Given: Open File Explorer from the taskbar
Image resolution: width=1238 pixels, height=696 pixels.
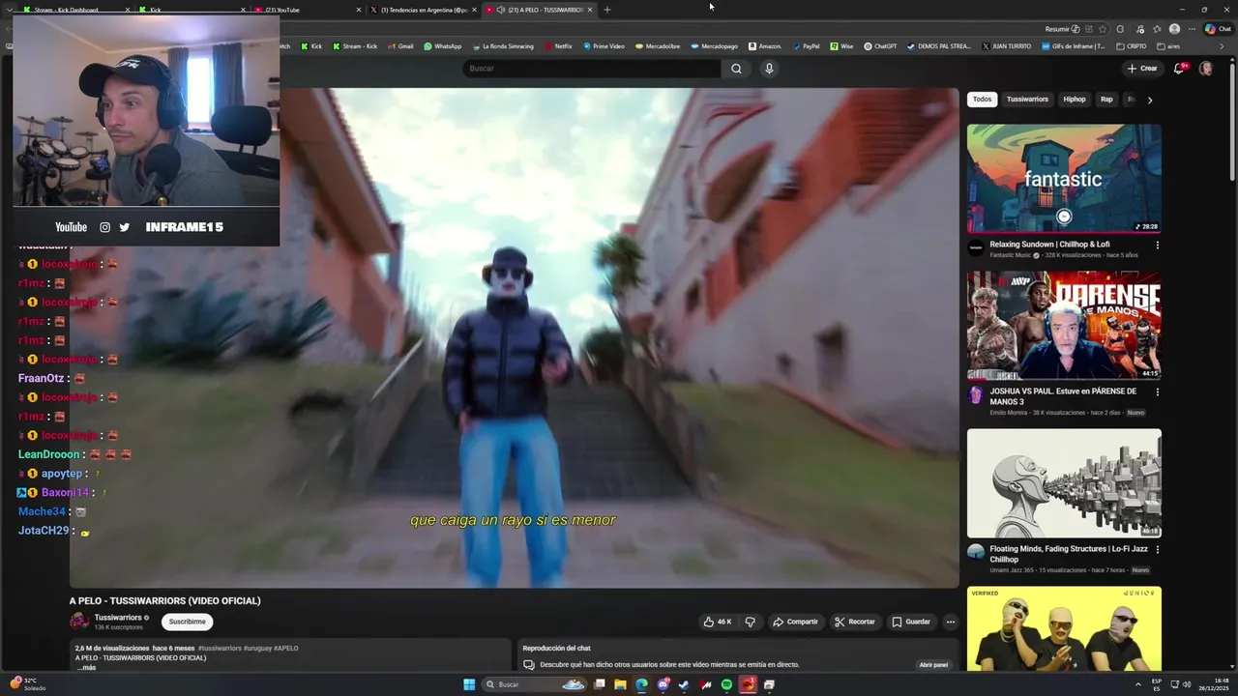Looking at the screenshot, I should [620, 684].
